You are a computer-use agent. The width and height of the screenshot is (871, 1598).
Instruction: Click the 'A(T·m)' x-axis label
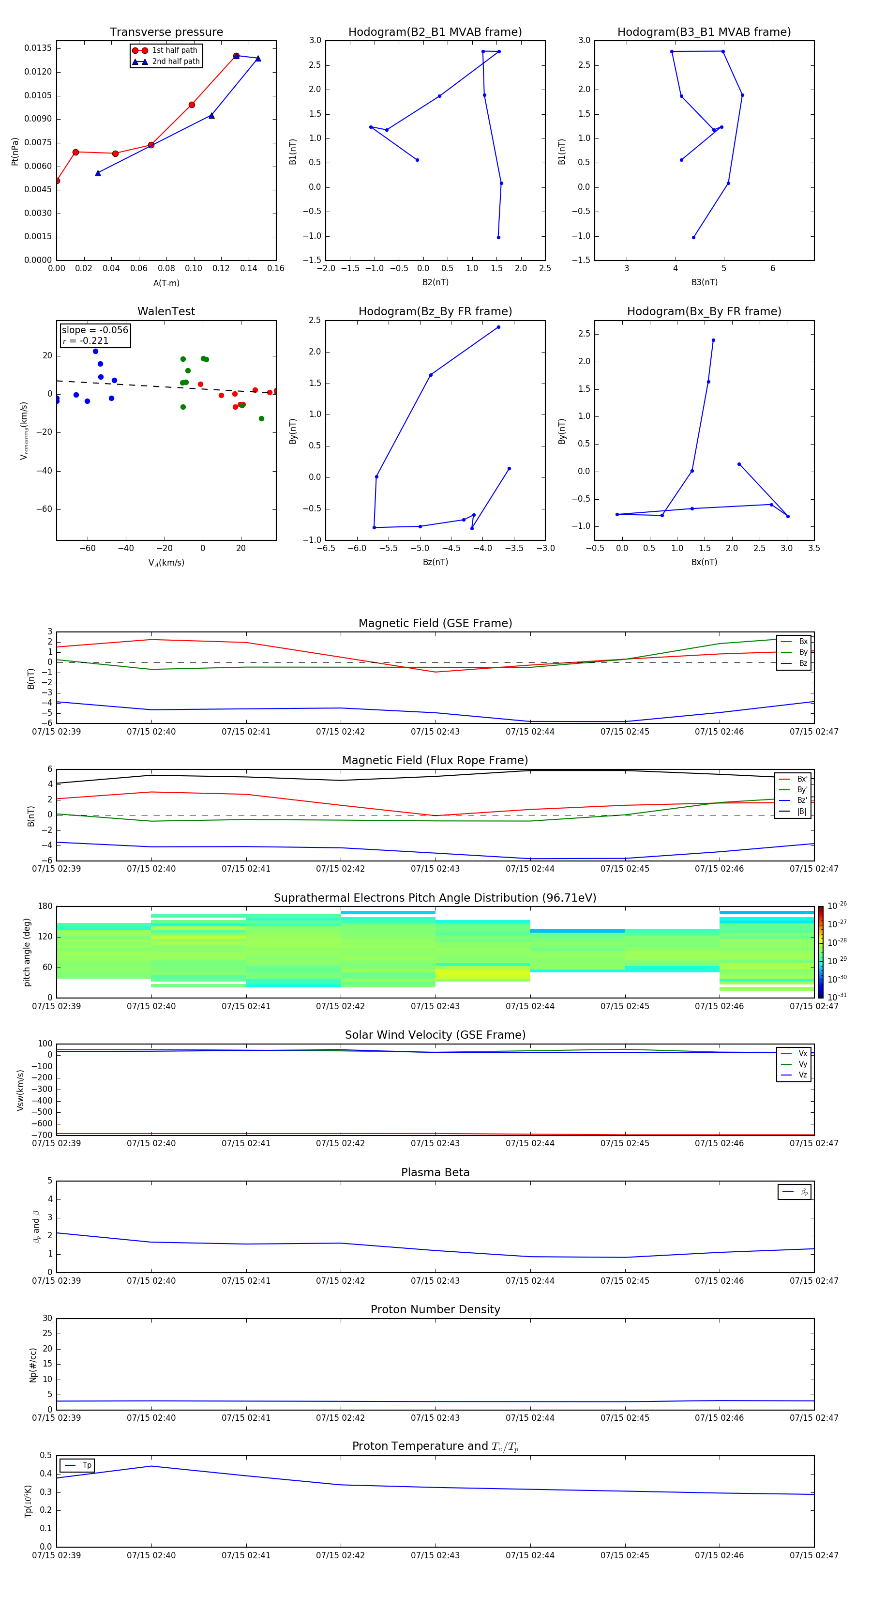click(x=166, y=283)
